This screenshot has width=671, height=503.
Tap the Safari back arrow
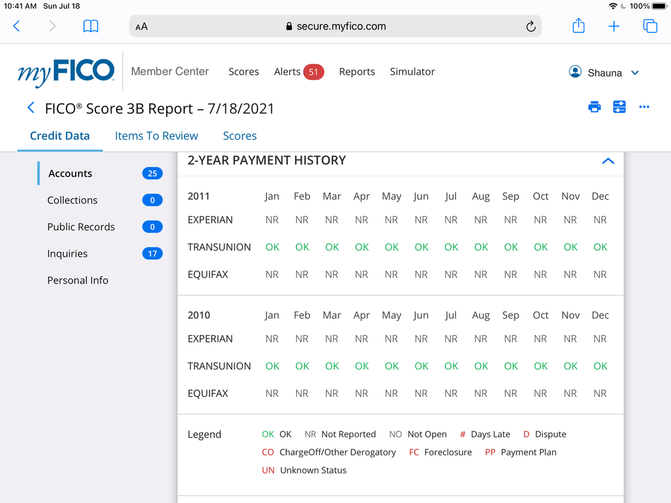click(x=17, y=26)
